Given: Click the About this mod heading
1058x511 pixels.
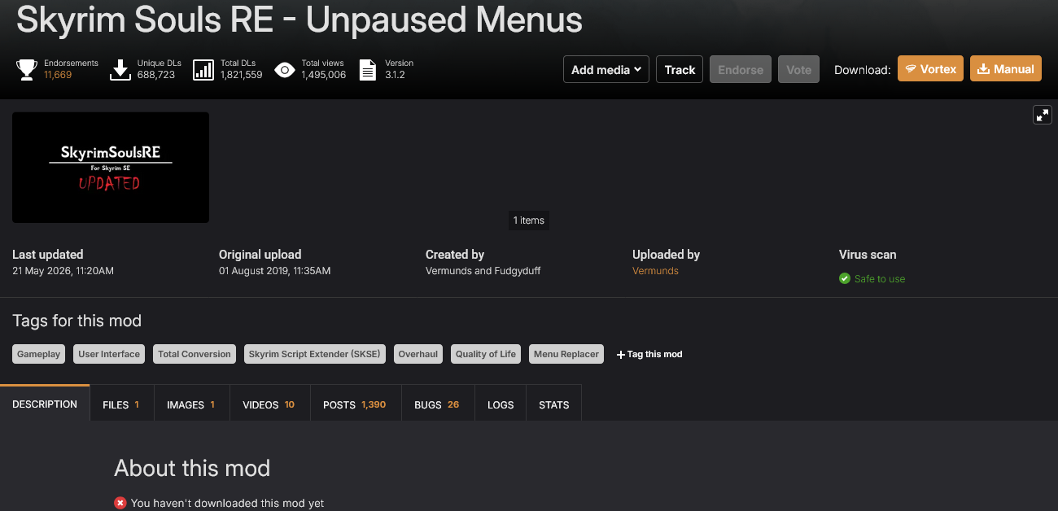Looking at the screenshot, I should 192,468.
